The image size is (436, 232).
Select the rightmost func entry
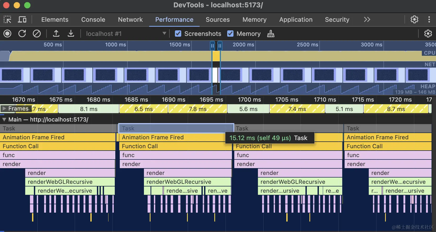(x=388, y=155)
